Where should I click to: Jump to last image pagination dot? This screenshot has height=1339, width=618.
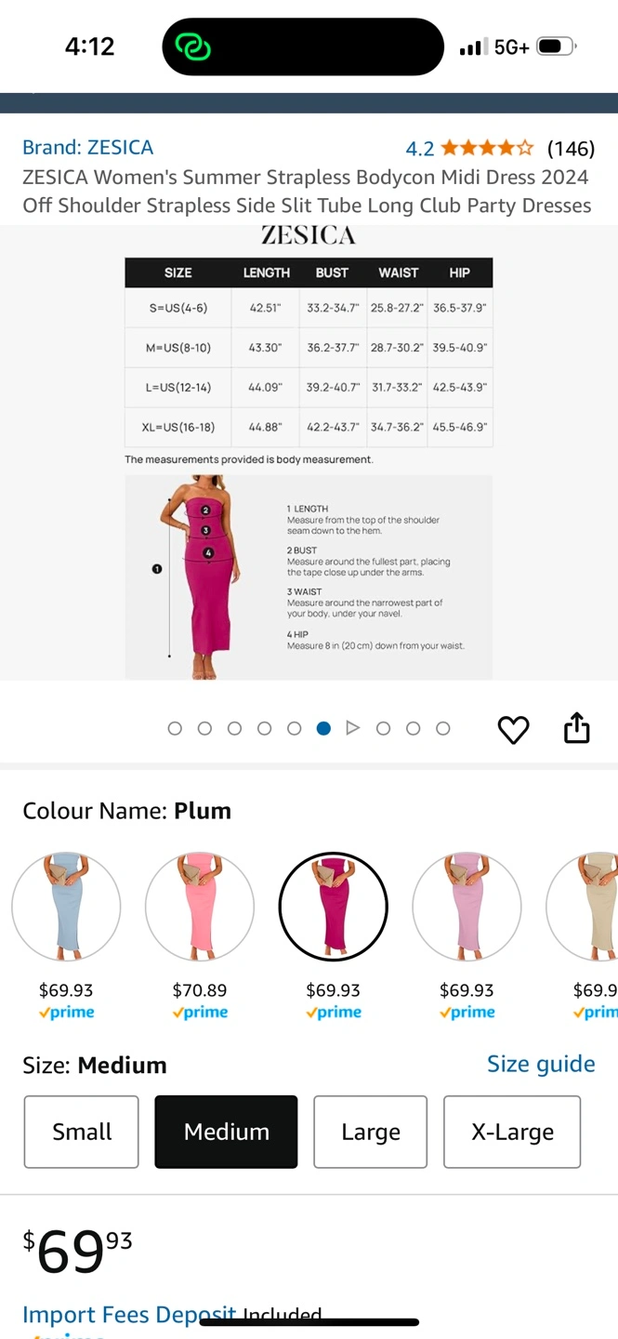[x=442, y=728]
